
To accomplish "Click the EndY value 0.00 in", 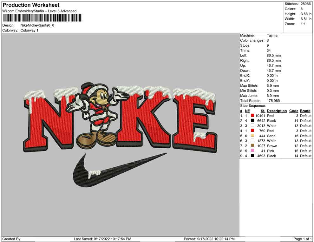I will click(272, 81).
